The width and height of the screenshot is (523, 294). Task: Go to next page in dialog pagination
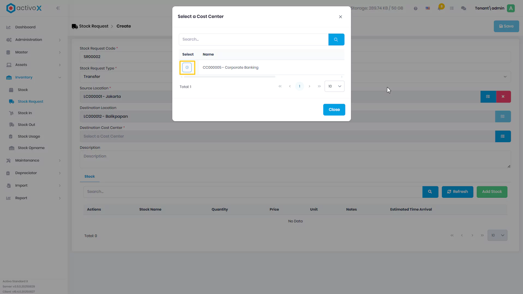pyautogui.click(x=309, y=86)
